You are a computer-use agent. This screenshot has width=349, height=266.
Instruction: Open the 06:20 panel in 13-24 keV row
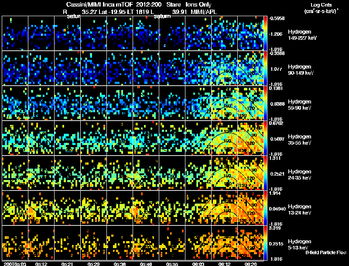pos(250,208)
